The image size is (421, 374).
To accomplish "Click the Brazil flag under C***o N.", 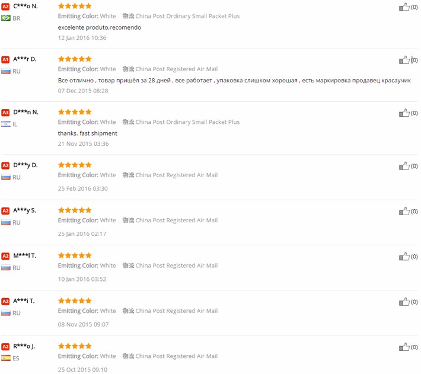I will [x=6, y=18].
